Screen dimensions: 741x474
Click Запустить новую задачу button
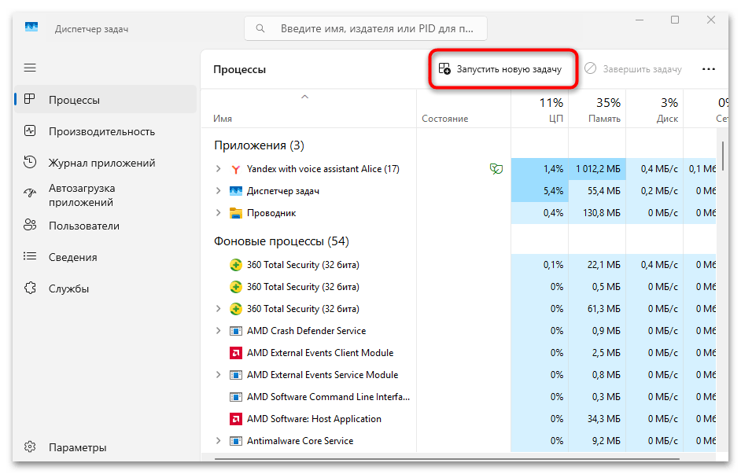(500, 69)
